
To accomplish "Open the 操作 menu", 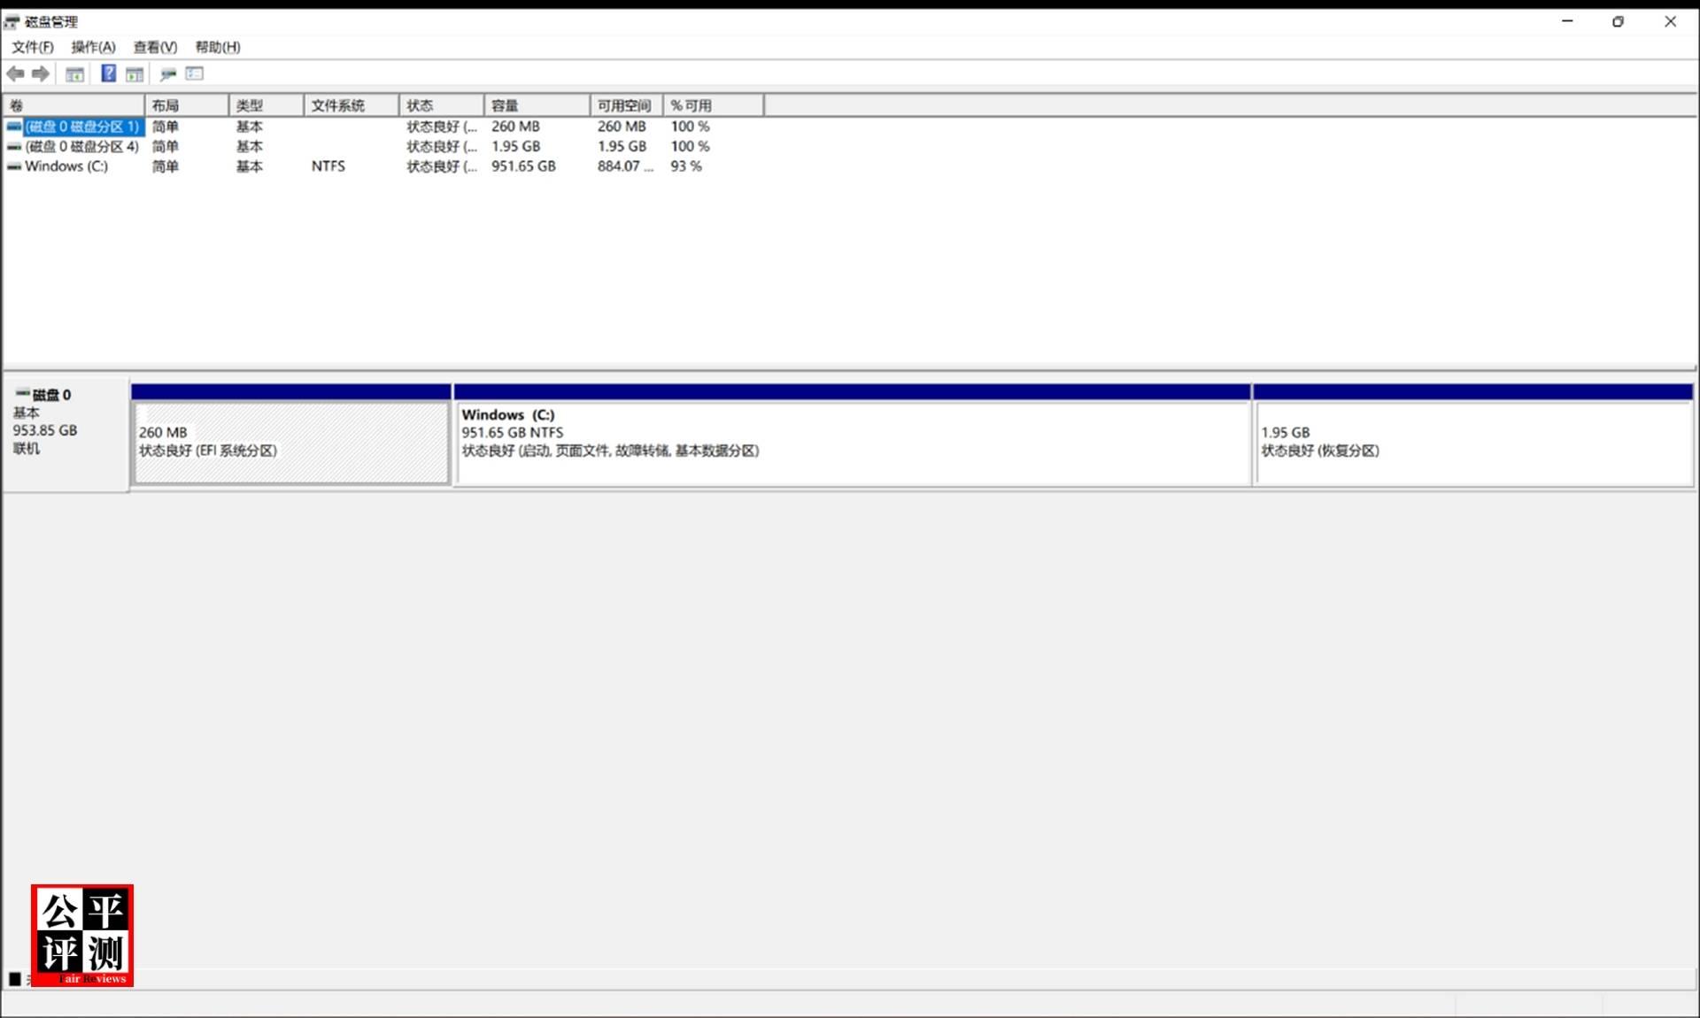I will 93,47.
